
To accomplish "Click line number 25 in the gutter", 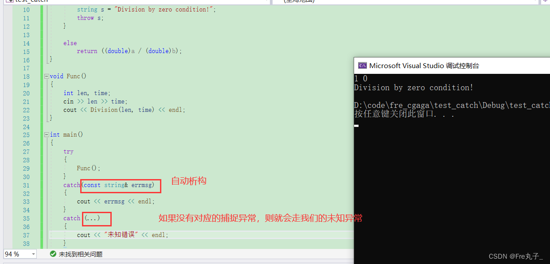I will (26, 135).
